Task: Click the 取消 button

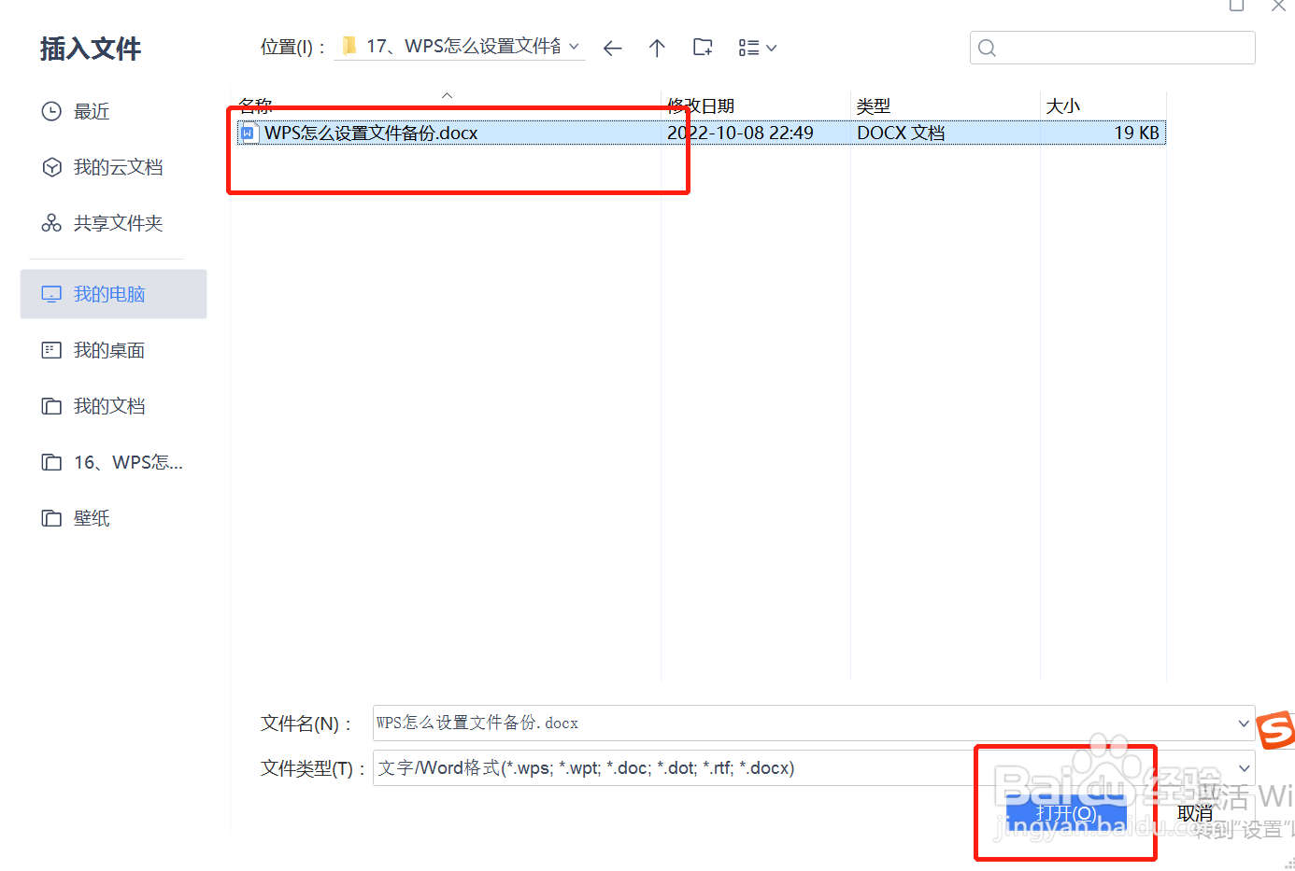Action: (x=1195, y=813)
